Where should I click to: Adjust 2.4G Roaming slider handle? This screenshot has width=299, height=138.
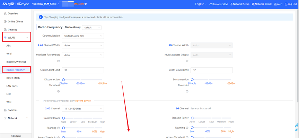(63, 128)
